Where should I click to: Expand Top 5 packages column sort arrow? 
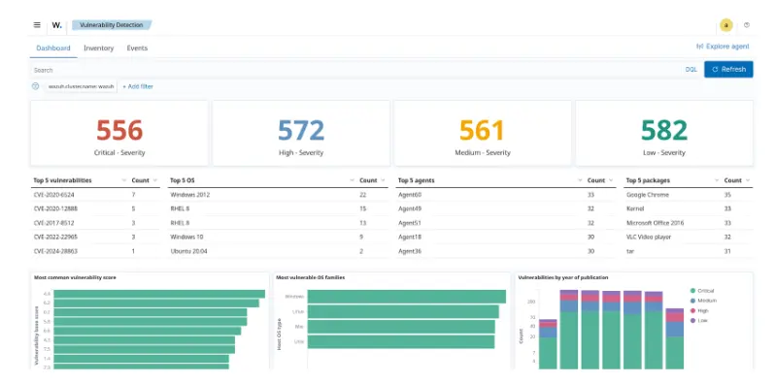717,180
